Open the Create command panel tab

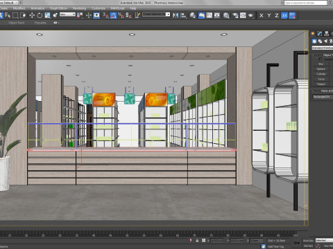[x=313, y=34]
